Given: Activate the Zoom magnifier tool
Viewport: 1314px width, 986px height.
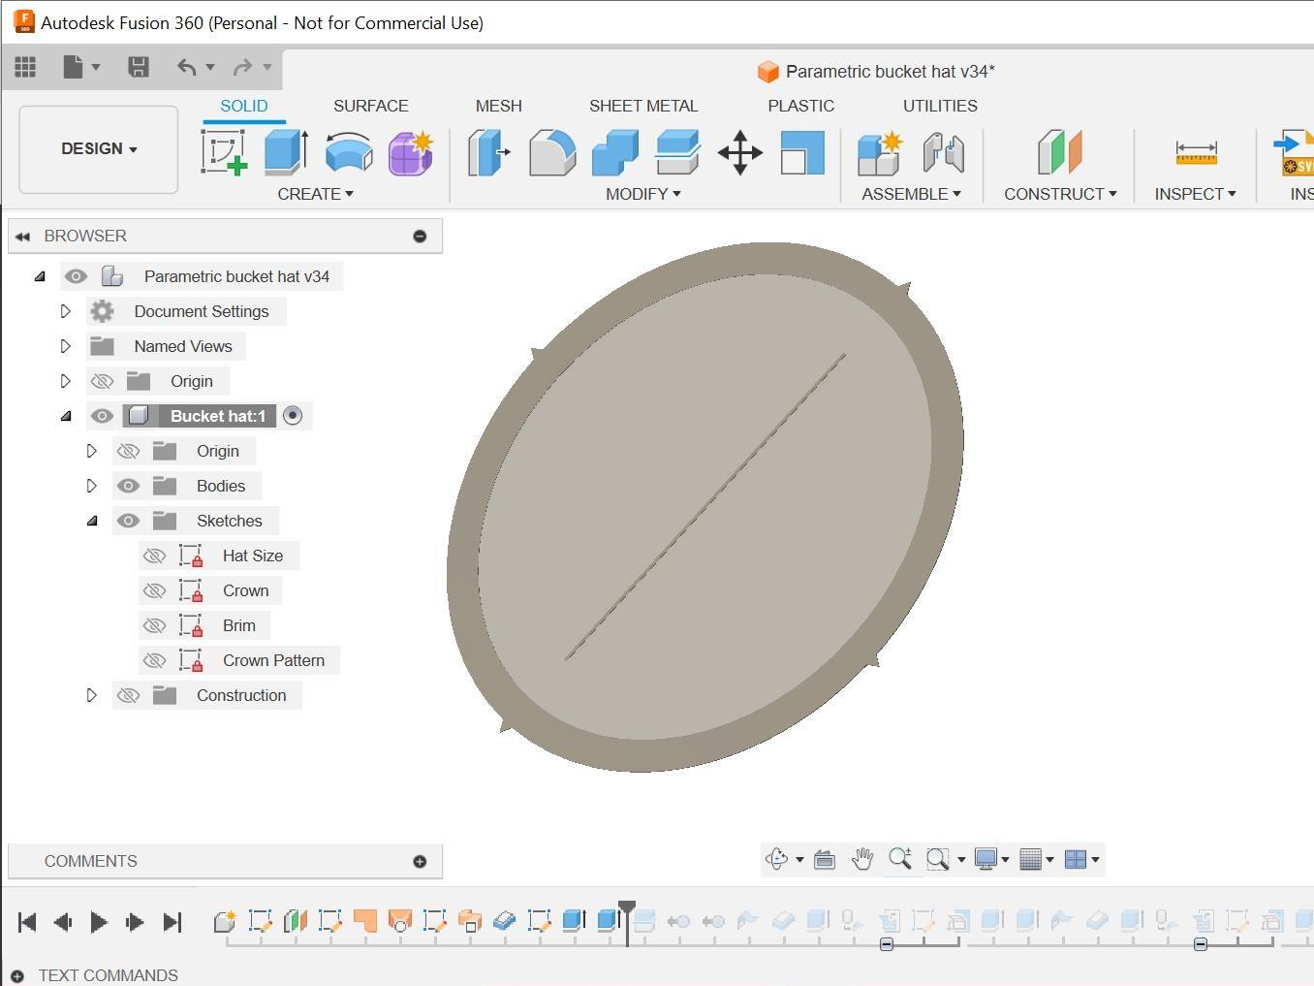Looking at the screenshot, I should [x=900, y=859].
